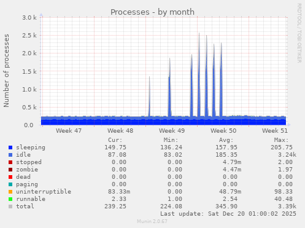The image size is (305, 228).
Task: Click stopped maximum value 2.00
Action: [285, 162]
